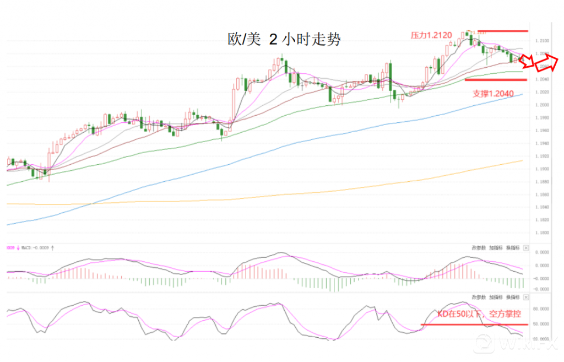Click the 1.1960 price axis label
This screenshot has width=564, height=362.
click(x=542, y=131)
